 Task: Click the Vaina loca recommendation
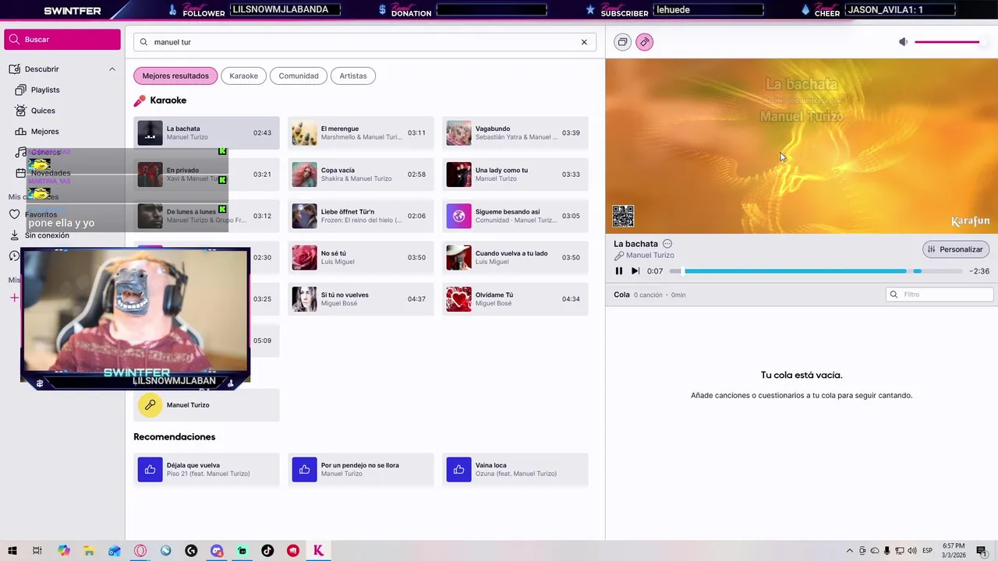tap(515, 470)
